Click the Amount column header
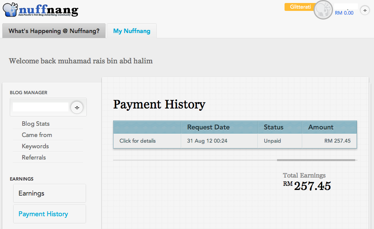The width and height of the screenshot is (374, 229). pos(321,127)
